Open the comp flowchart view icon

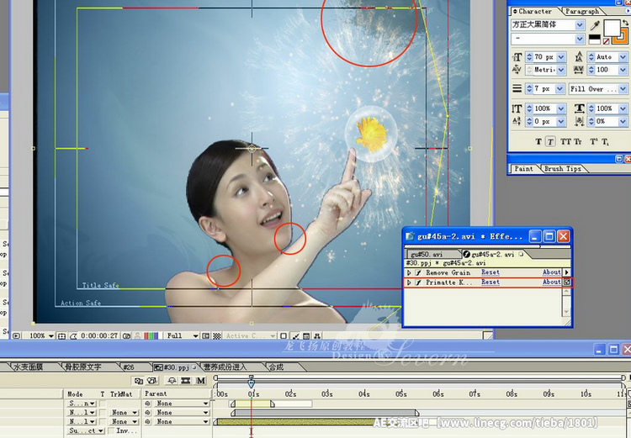(x=317, y=335)
